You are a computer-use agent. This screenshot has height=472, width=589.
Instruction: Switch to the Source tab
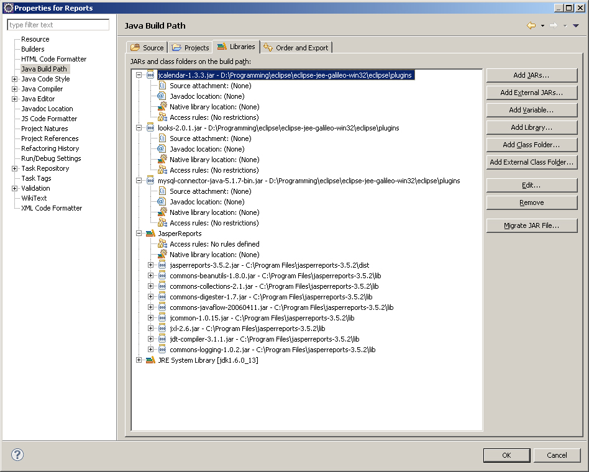(x=147, y=48)
